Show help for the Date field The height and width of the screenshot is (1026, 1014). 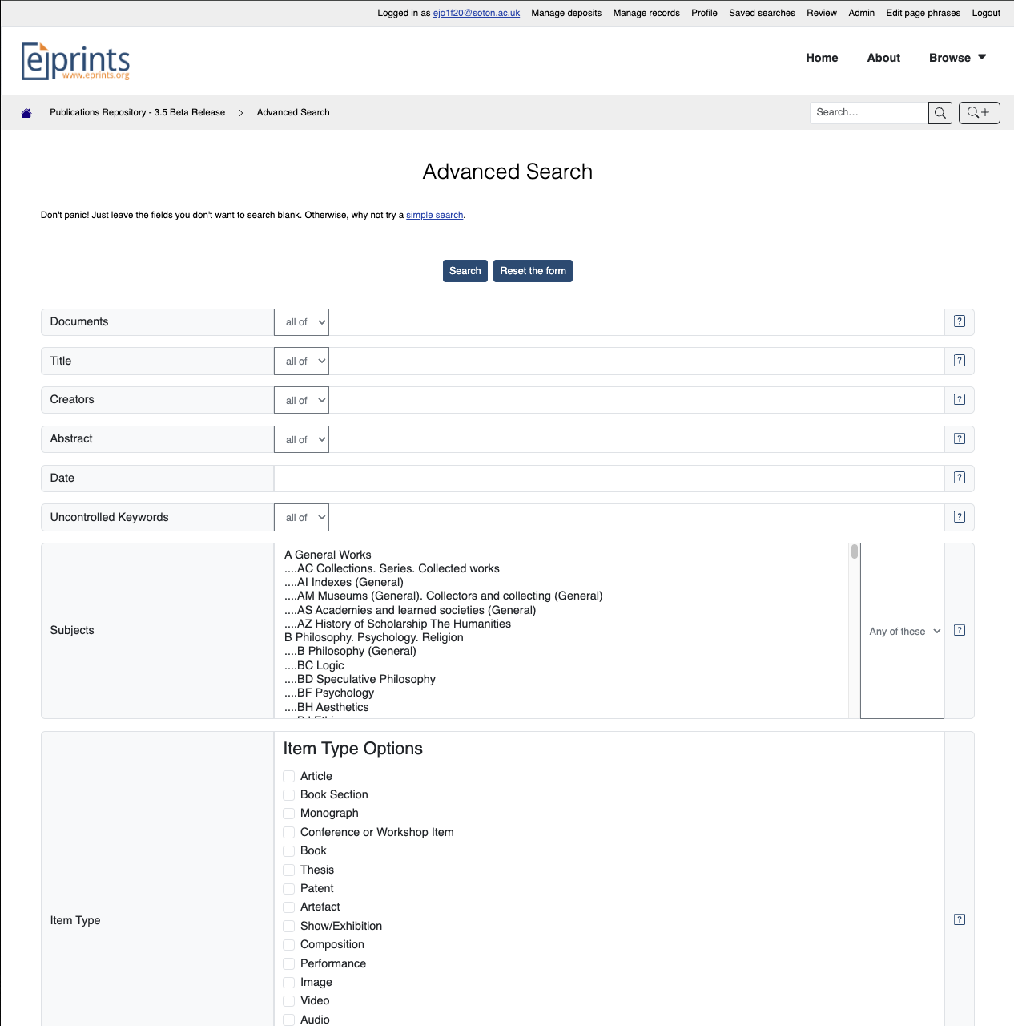(960, 478)
